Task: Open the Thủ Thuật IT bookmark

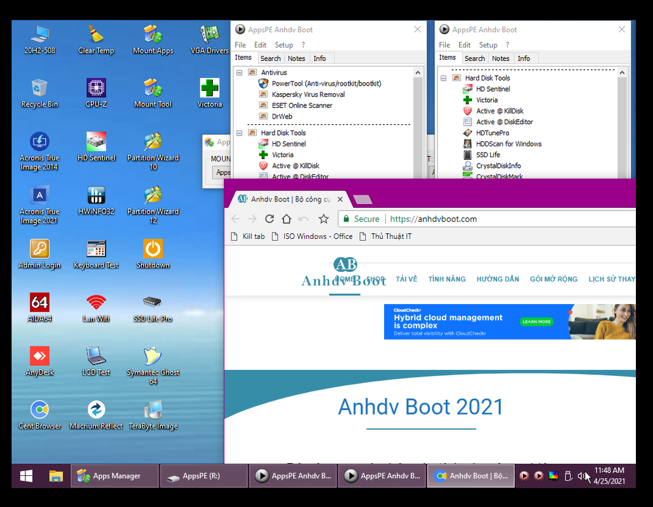Action: [385, 236]
